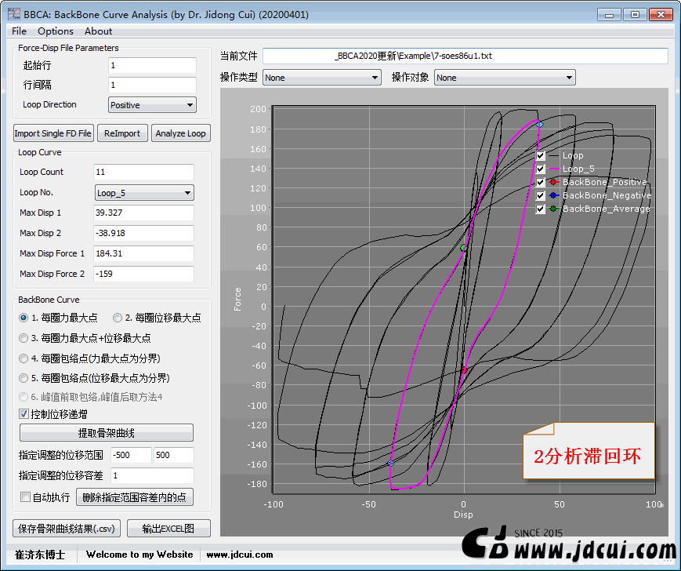Click the 行间隔 input field
The image size is (681, 571).
[152, 85]
